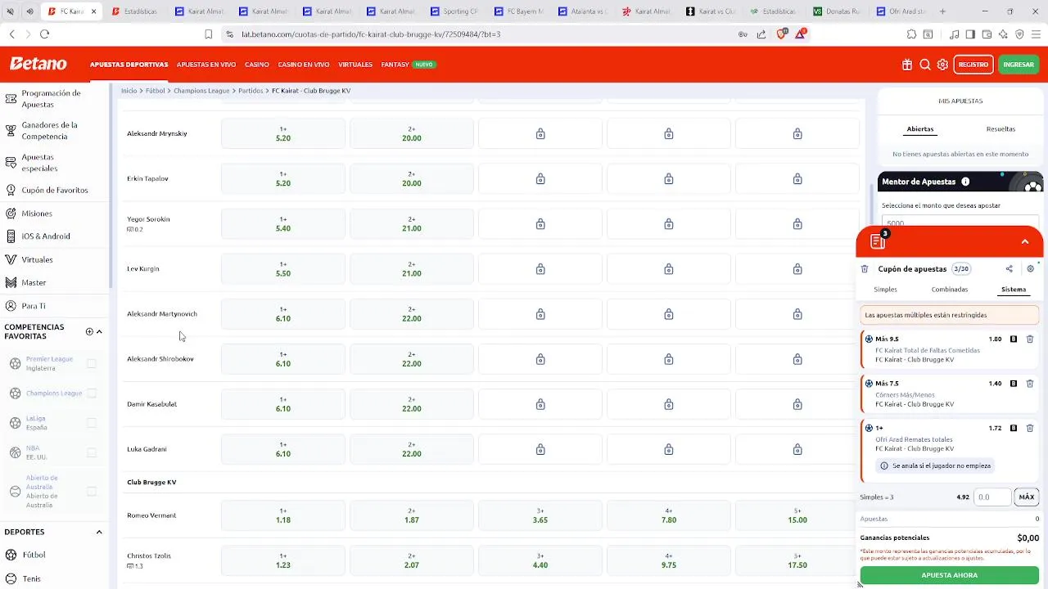Image resolution: width=1048 pixels, height=589 pixels.
Task: Clear all selections with bet slip trash icon
Action: [x=865, y=269]
